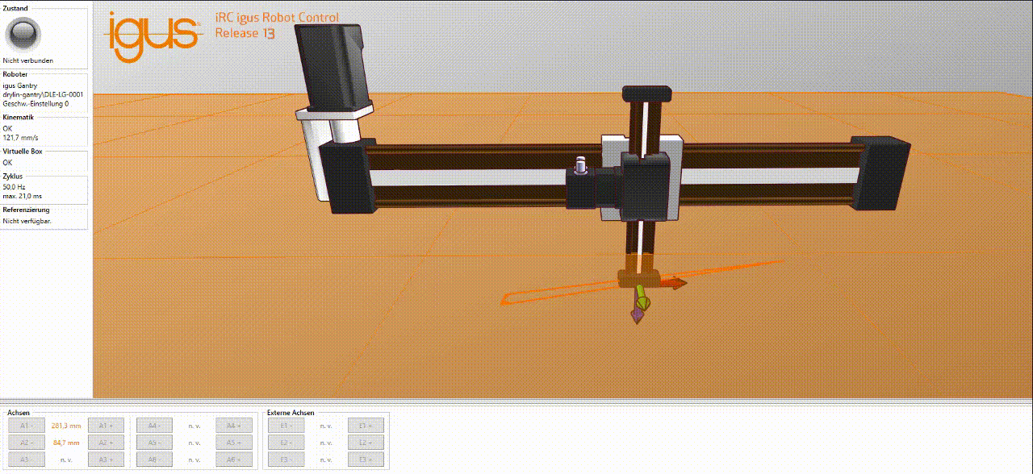This screenshot has height=474, width=1033.
Task: Click the A3 - axis button
Action: click(26, 459)
